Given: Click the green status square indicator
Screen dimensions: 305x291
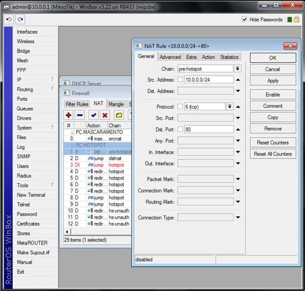Looking at the screenshot, I should point(289,19).
